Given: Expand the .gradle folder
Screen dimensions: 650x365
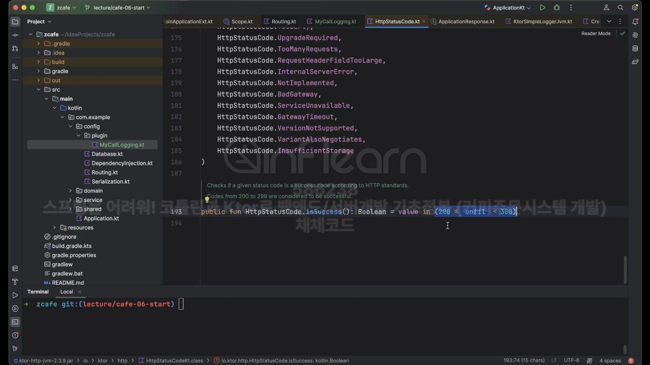Looking at the screenshot, I should pos(38,44).
